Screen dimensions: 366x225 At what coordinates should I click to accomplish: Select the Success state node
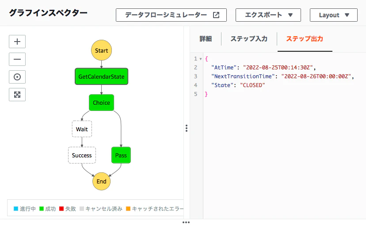pos(82,155)
